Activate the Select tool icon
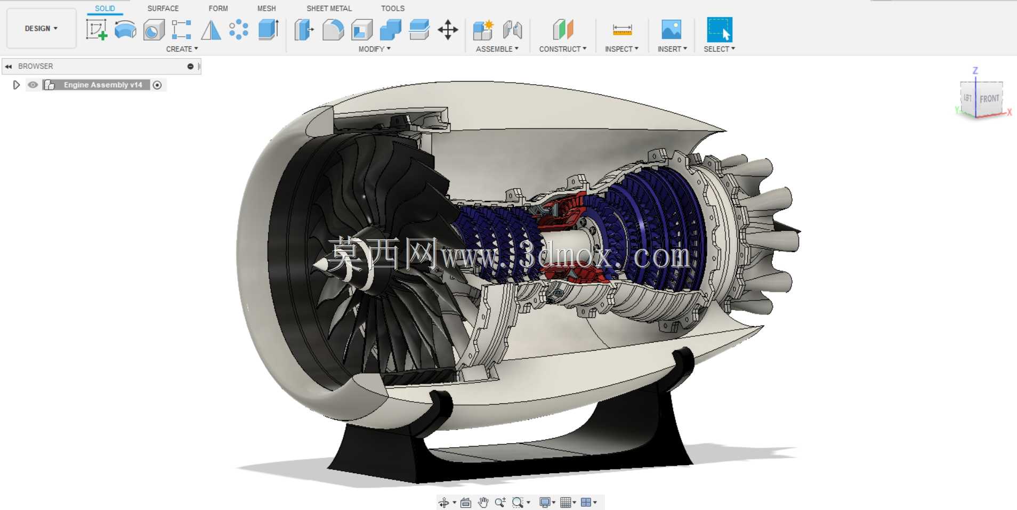The height and width of the screenshot is (510, 1017). [720, 29]
